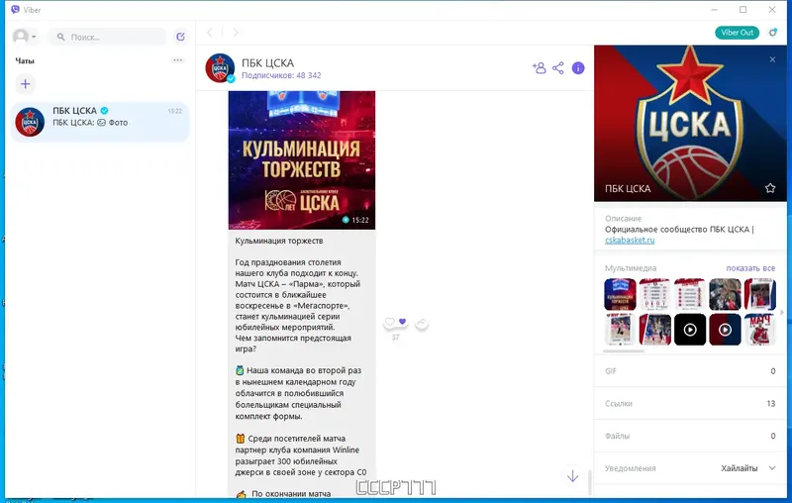Open the Чаты three-dots menu
792x503 pixels.
177,60
